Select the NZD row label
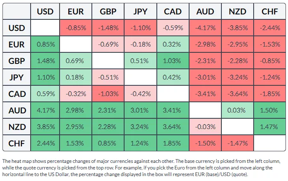The height and width of the screenshot is (181, 288). point(17,127)
